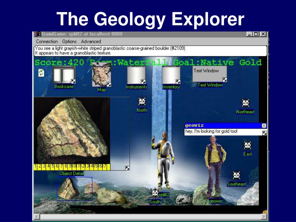Screen dimensions: 296x222
Task: Expand the Bookcase panel with its arrow
Action: point(73,81)
